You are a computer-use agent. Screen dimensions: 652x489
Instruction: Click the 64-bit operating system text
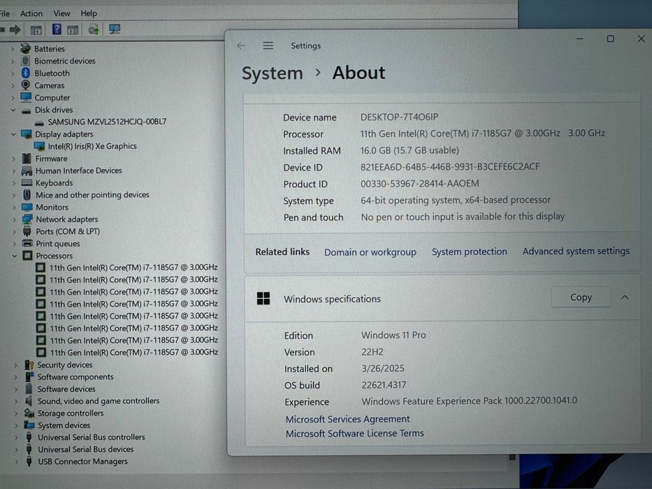coord(456,200)
